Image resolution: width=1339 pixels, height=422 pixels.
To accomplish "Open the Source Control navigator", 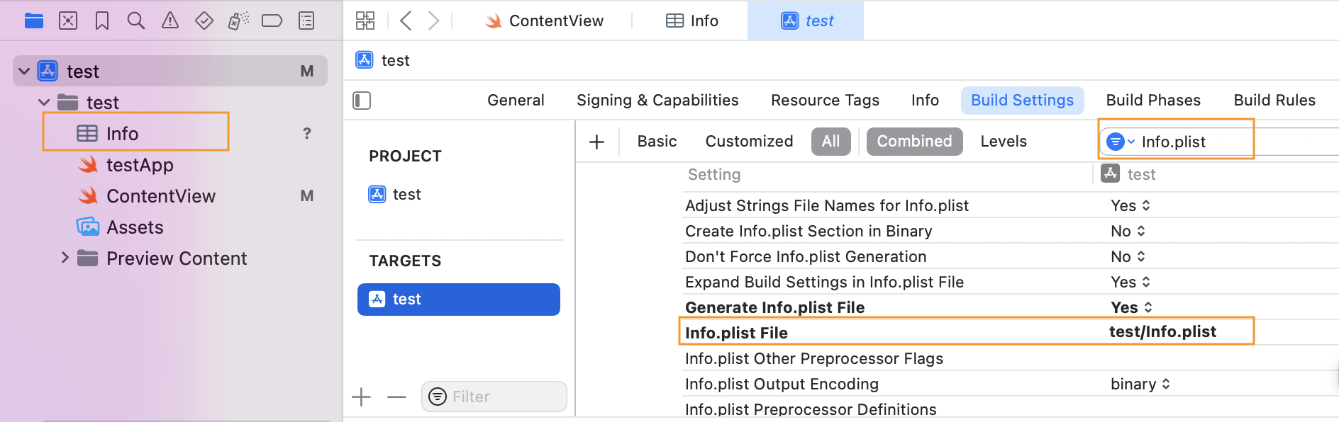I will click(x=68, y=21).
